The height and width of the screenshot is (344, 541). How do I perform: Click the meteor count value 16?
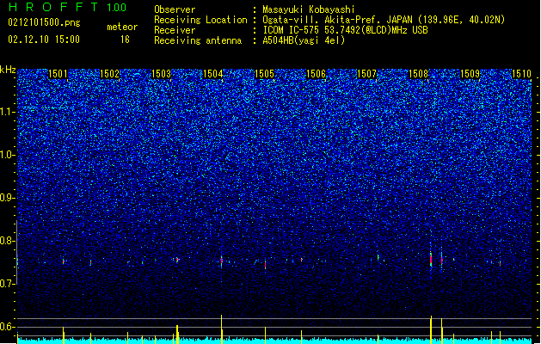125,40
